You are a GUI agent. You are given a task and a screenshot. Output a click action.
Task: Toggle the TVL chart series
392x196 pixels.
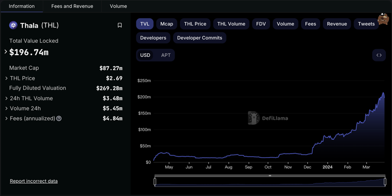click(x=145, y=24)
